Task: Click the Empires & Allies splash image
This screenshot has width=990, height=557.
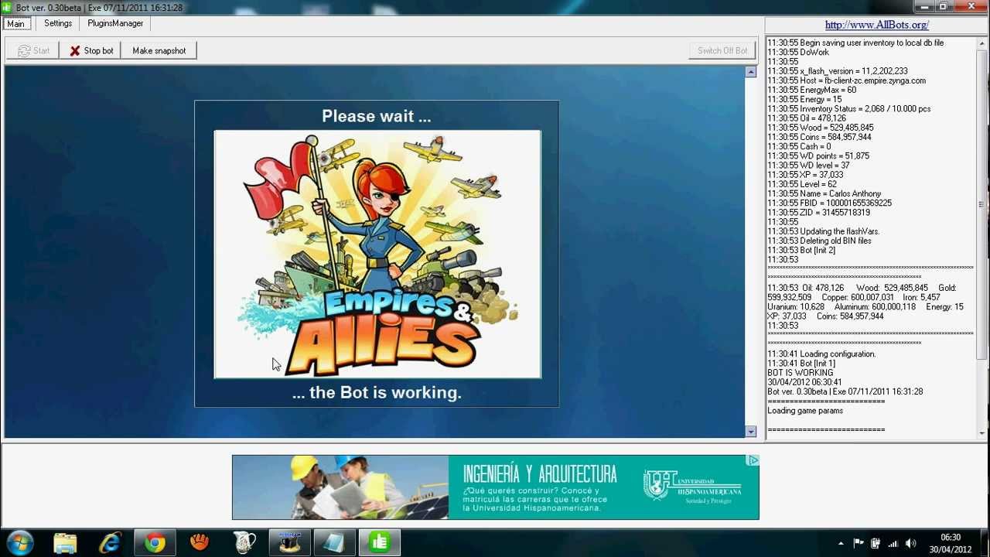Action: [x=377, y=255]
